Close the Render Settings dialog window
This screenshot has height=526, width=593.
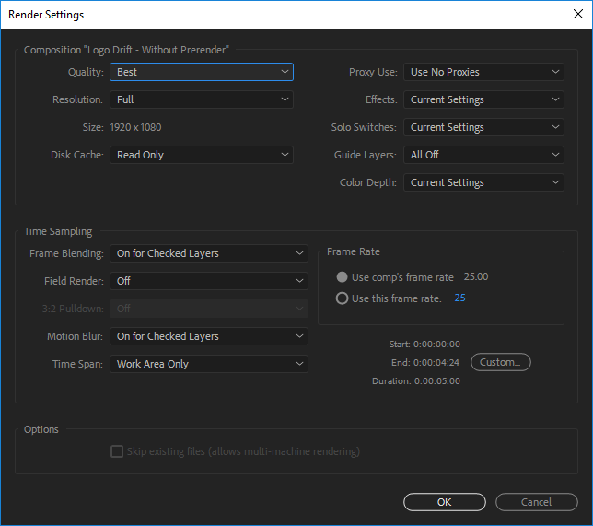click(x=578, y=14)
